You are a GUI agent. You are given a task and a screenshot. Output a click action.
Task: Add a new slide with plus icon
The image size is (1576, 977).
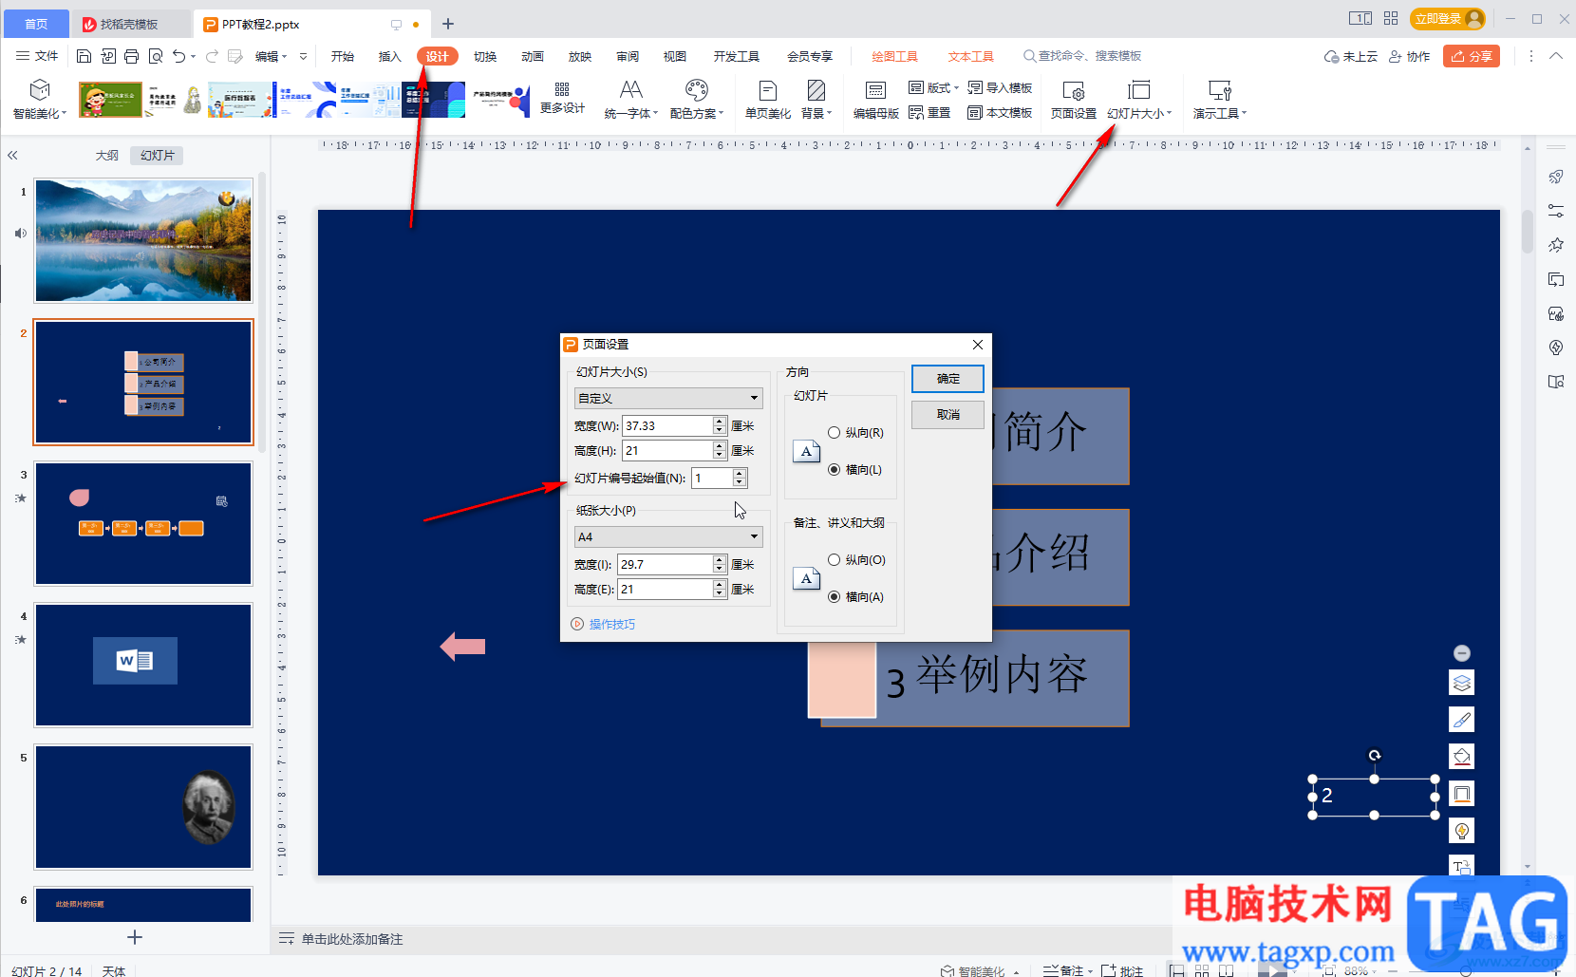[x=135, y=937]
